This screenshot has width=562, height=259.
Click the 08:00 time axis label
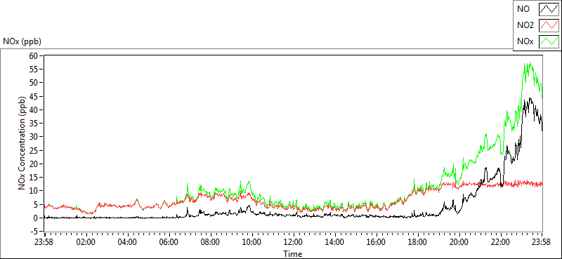(210, 241)
